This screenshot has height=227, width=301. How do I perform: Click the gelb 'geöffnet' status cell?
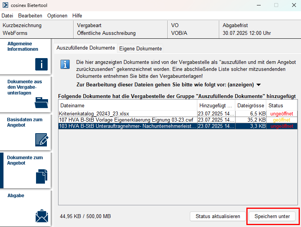coord(282,120)
